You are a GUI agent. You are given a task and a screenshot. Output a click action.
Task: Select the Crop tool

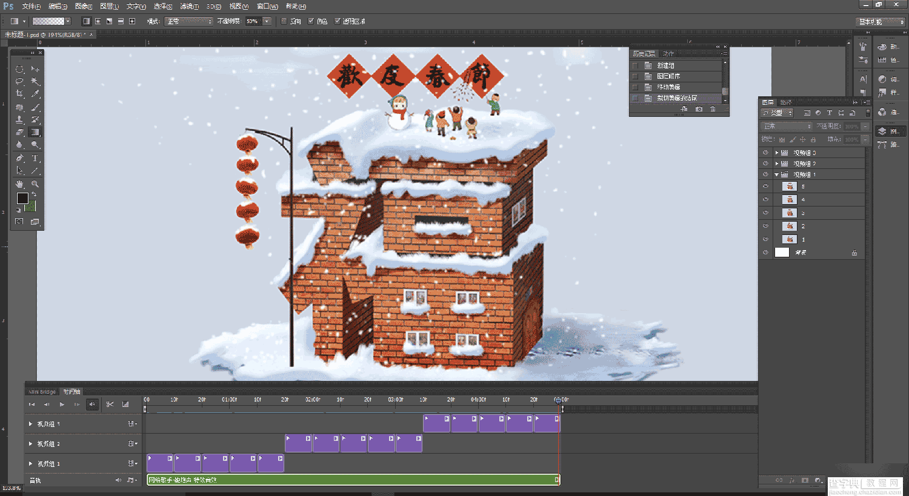[x=19, y=94]
